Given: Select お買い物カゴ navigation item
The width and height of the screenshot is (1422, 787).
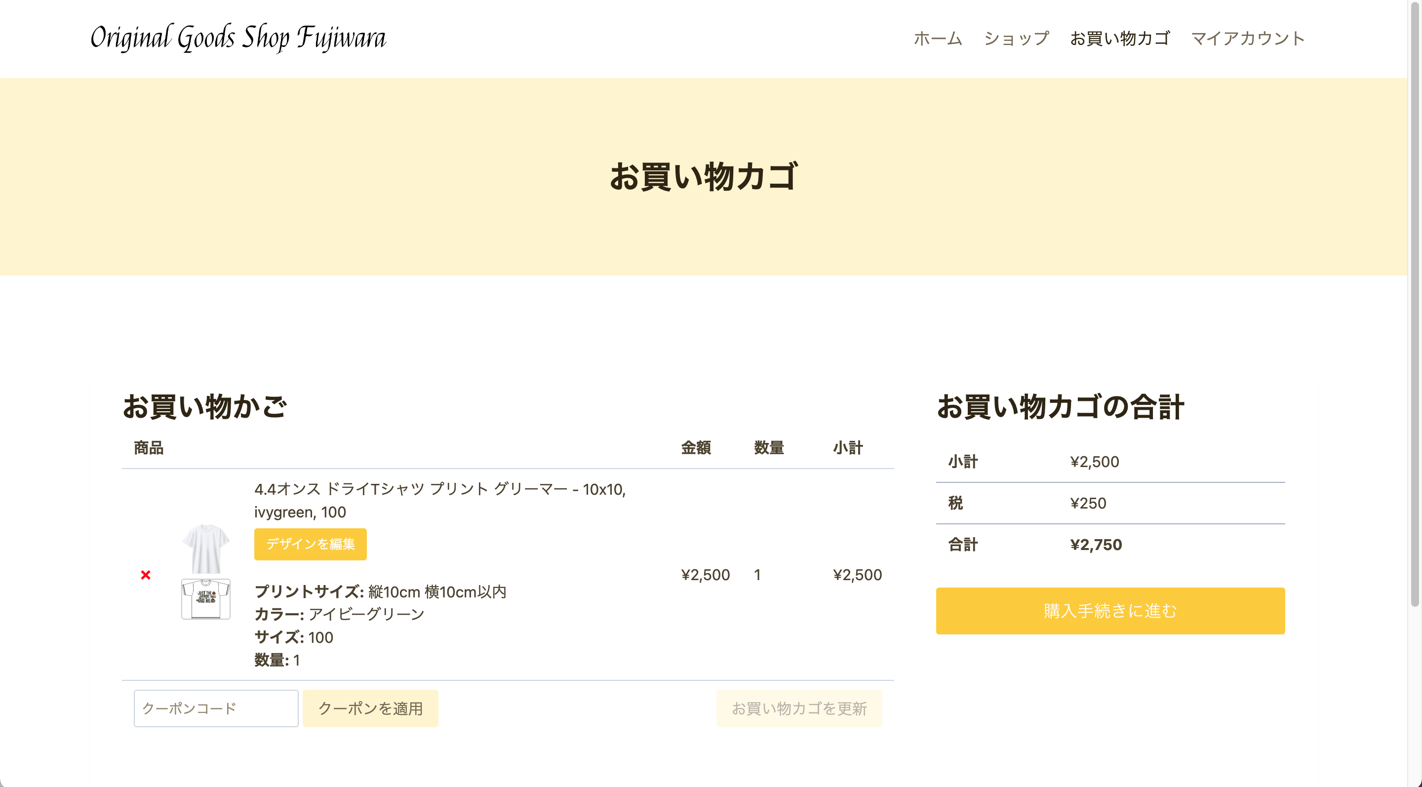Looking at the screenshot, I should [x=1120, y=38].
